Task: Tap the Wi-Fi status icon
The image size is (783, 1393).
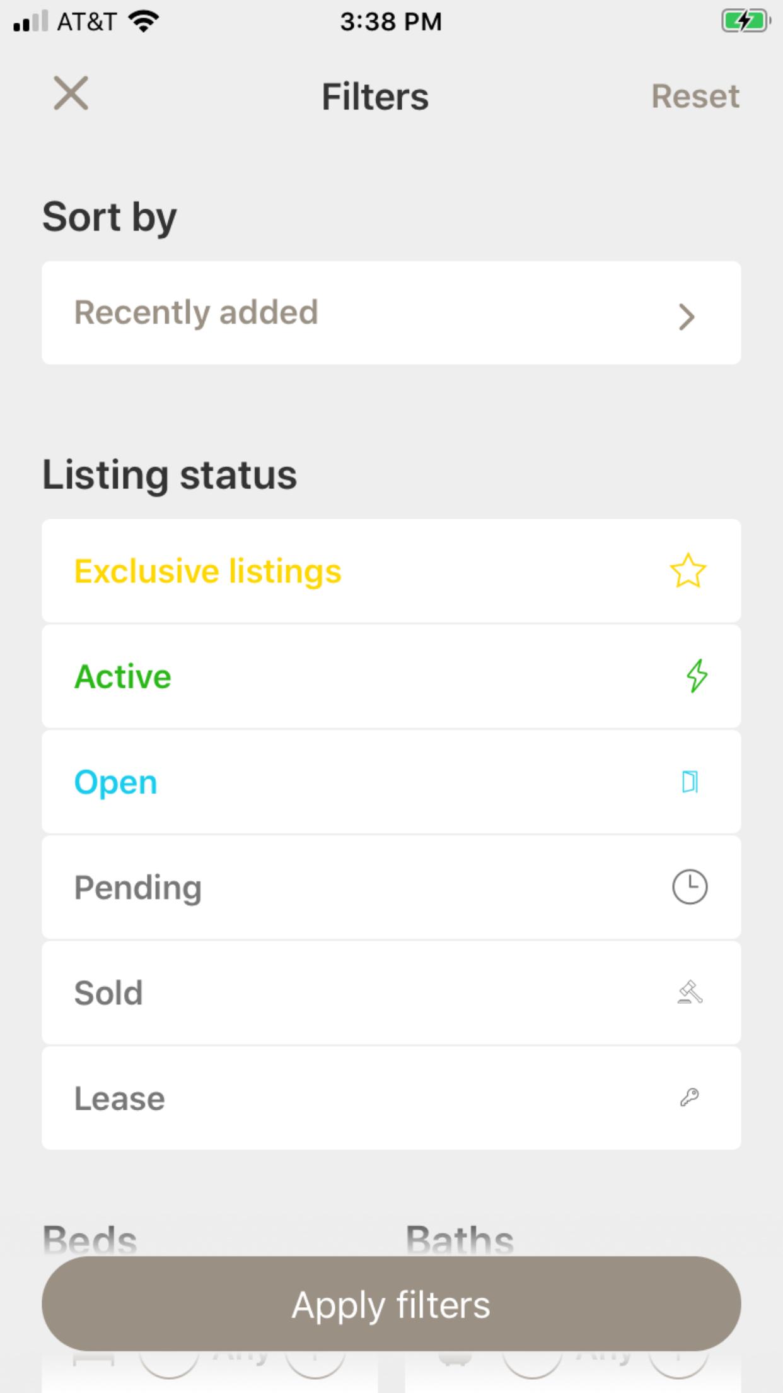Action: click(143, 21)
